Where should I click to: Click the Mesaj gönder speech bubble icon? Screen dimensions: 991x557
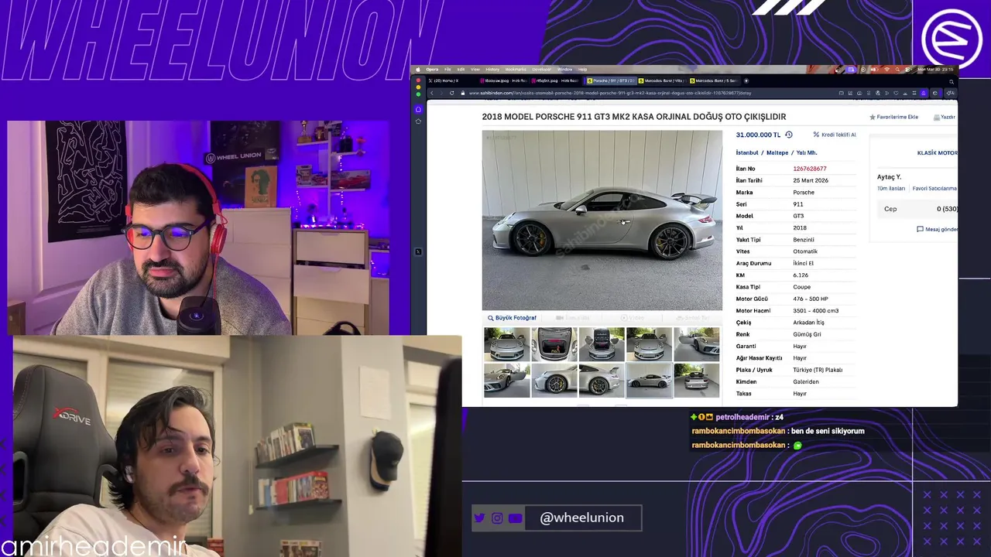click(920, 229)
